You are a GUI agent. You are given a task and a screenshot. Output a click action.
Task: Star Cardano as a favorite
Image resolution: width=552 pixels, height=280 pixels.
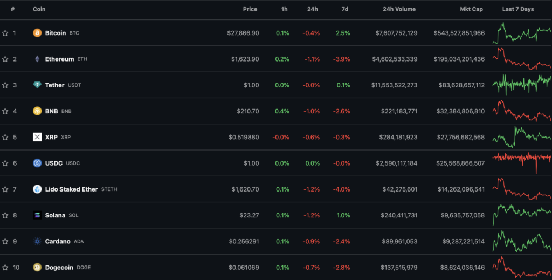(x=5, y=241)
